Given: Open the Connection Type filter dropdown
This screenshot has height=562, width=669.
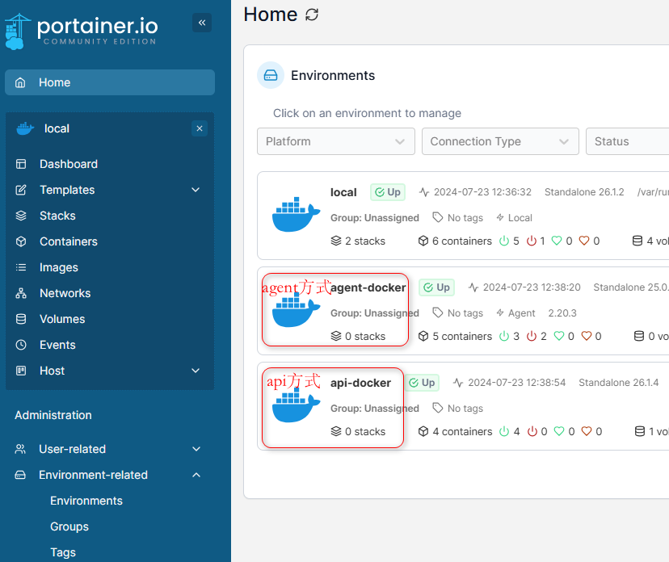Looking at the screenshot, I should coord(500,141).
